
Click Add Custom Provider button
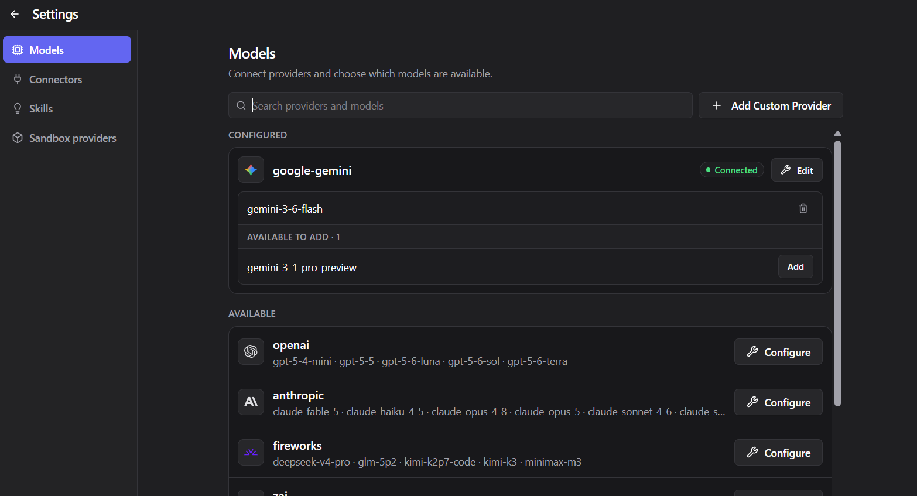771,105
